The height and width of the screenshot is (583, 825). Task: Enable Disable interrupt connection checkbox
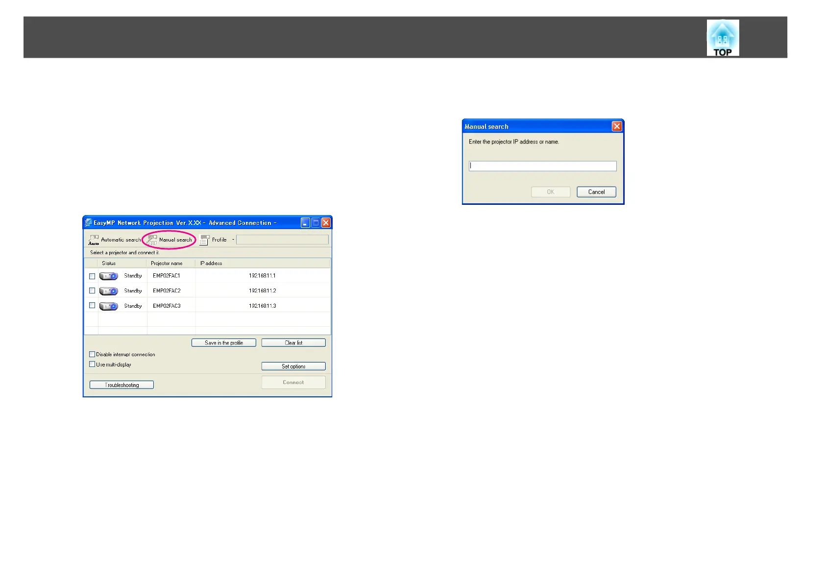point(92,354)
